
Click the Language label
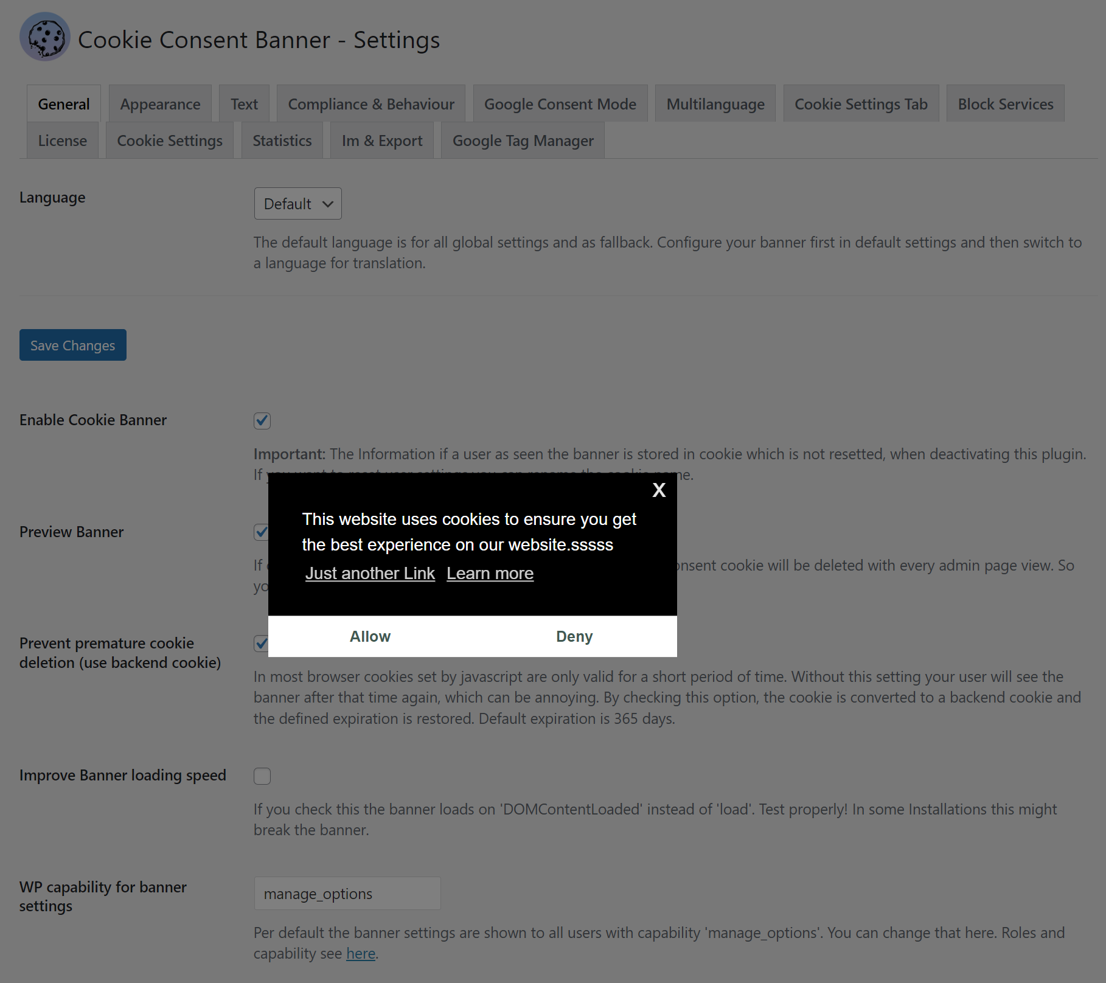[52, 198]
